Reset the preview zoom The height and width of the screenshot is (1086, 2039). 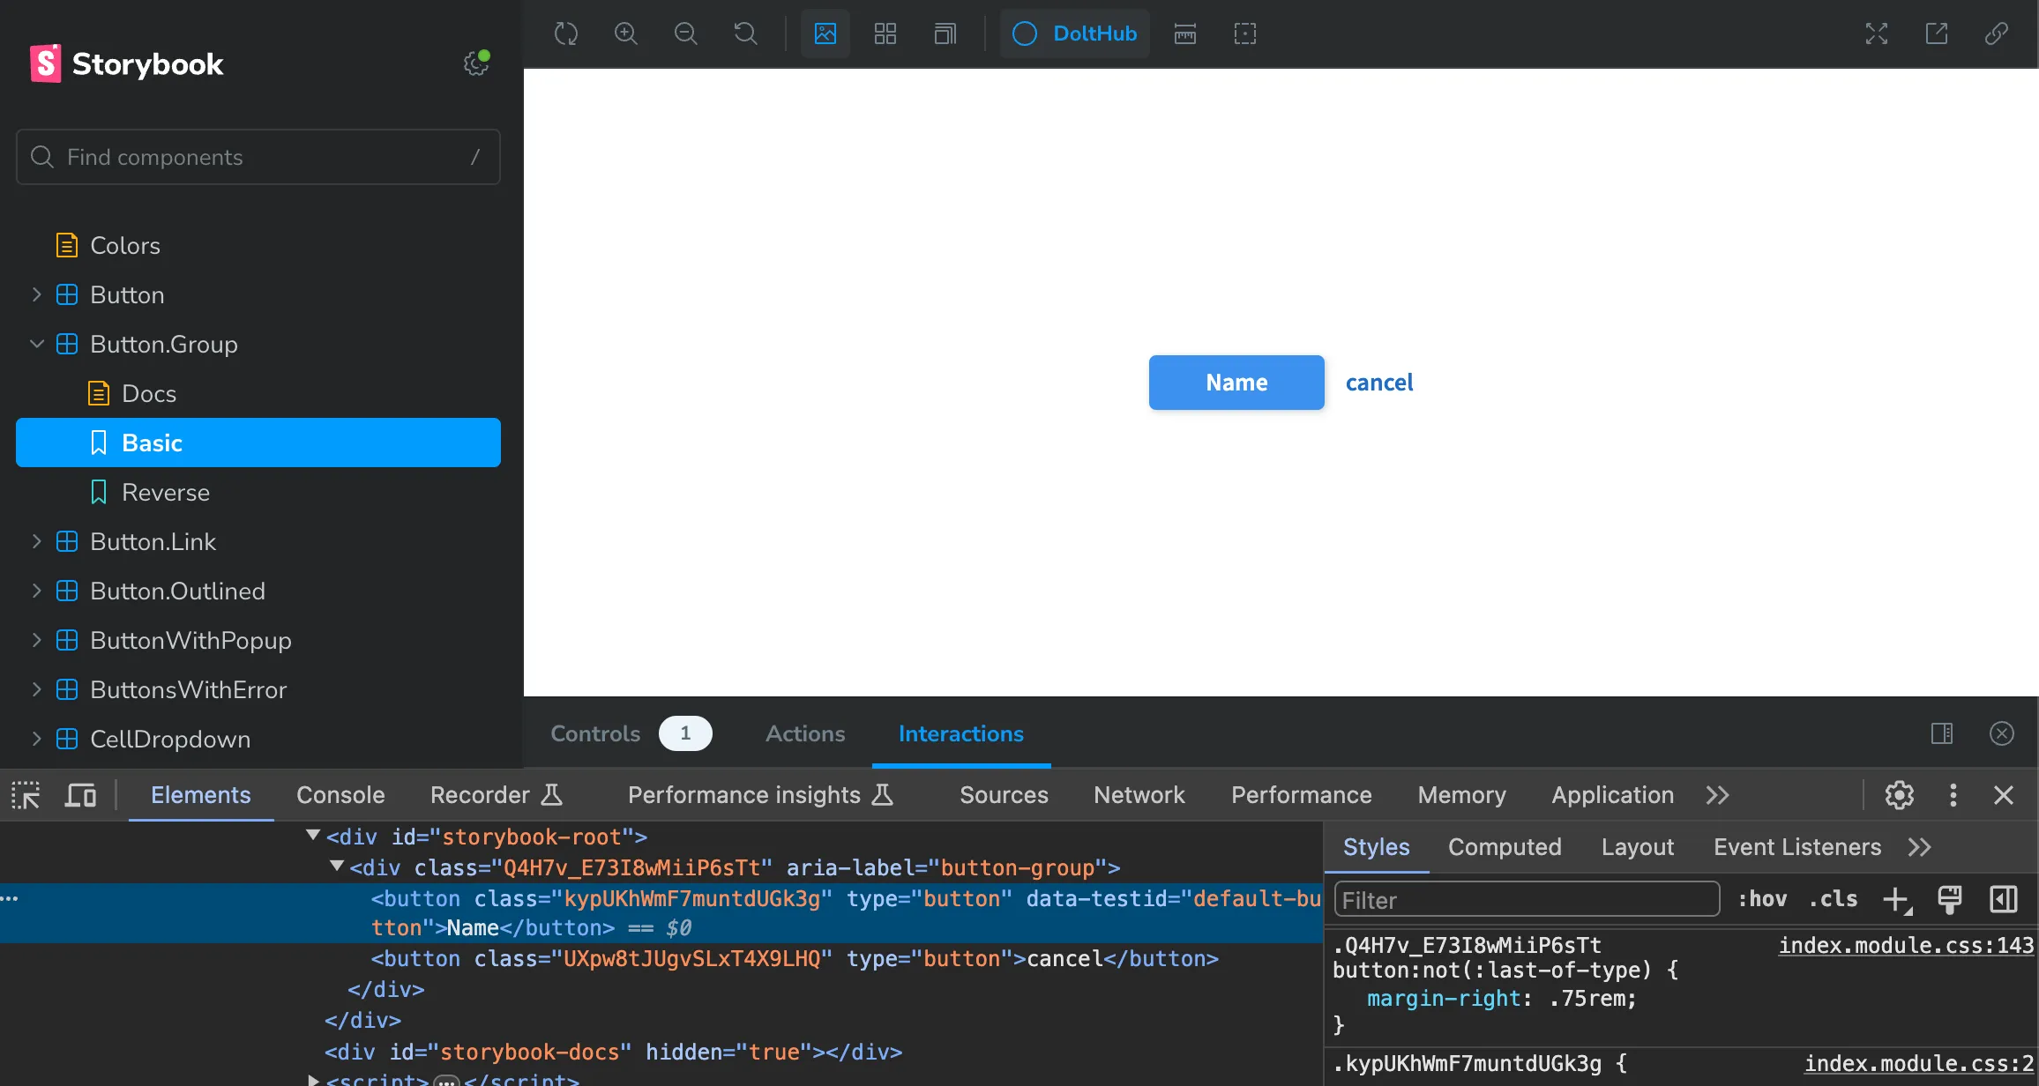pos(745,33)
